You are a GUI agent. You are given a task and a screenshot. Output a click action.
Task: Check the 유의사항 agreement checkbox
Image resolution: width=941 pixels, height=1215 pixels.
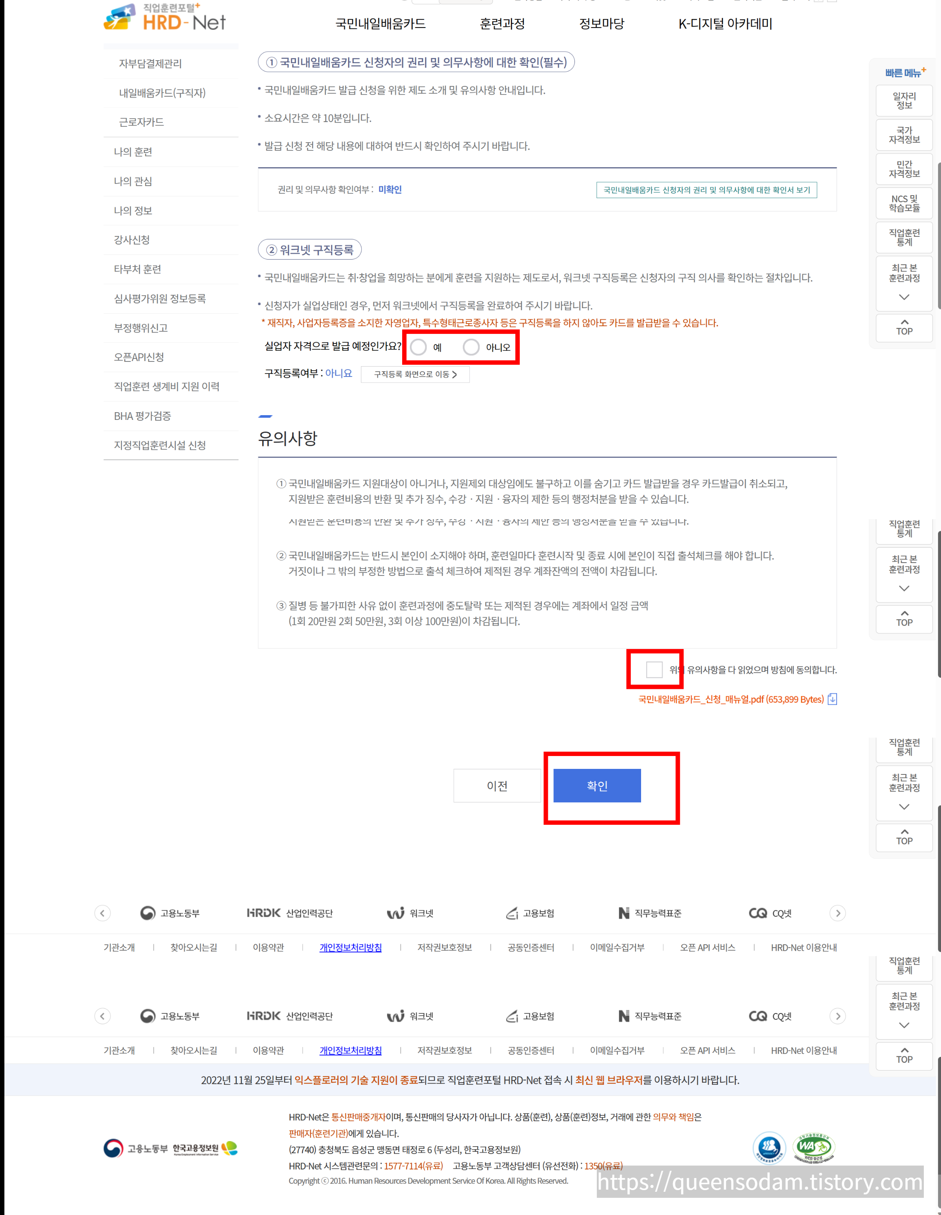click(x=654, y=669)
